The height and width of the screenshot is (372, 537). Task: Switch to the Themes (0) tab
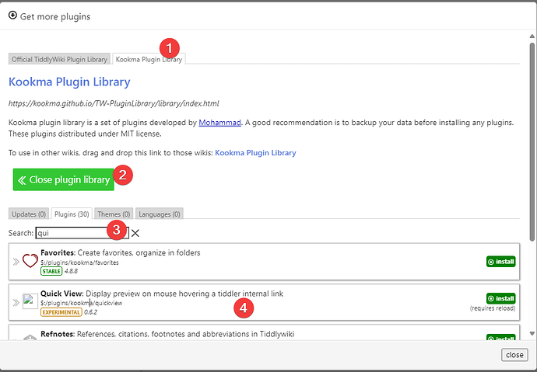[114, 214]
